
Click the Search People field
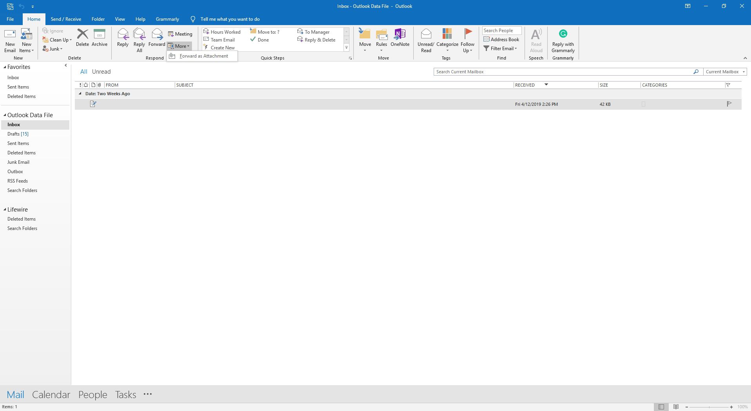tap(501, 31)
